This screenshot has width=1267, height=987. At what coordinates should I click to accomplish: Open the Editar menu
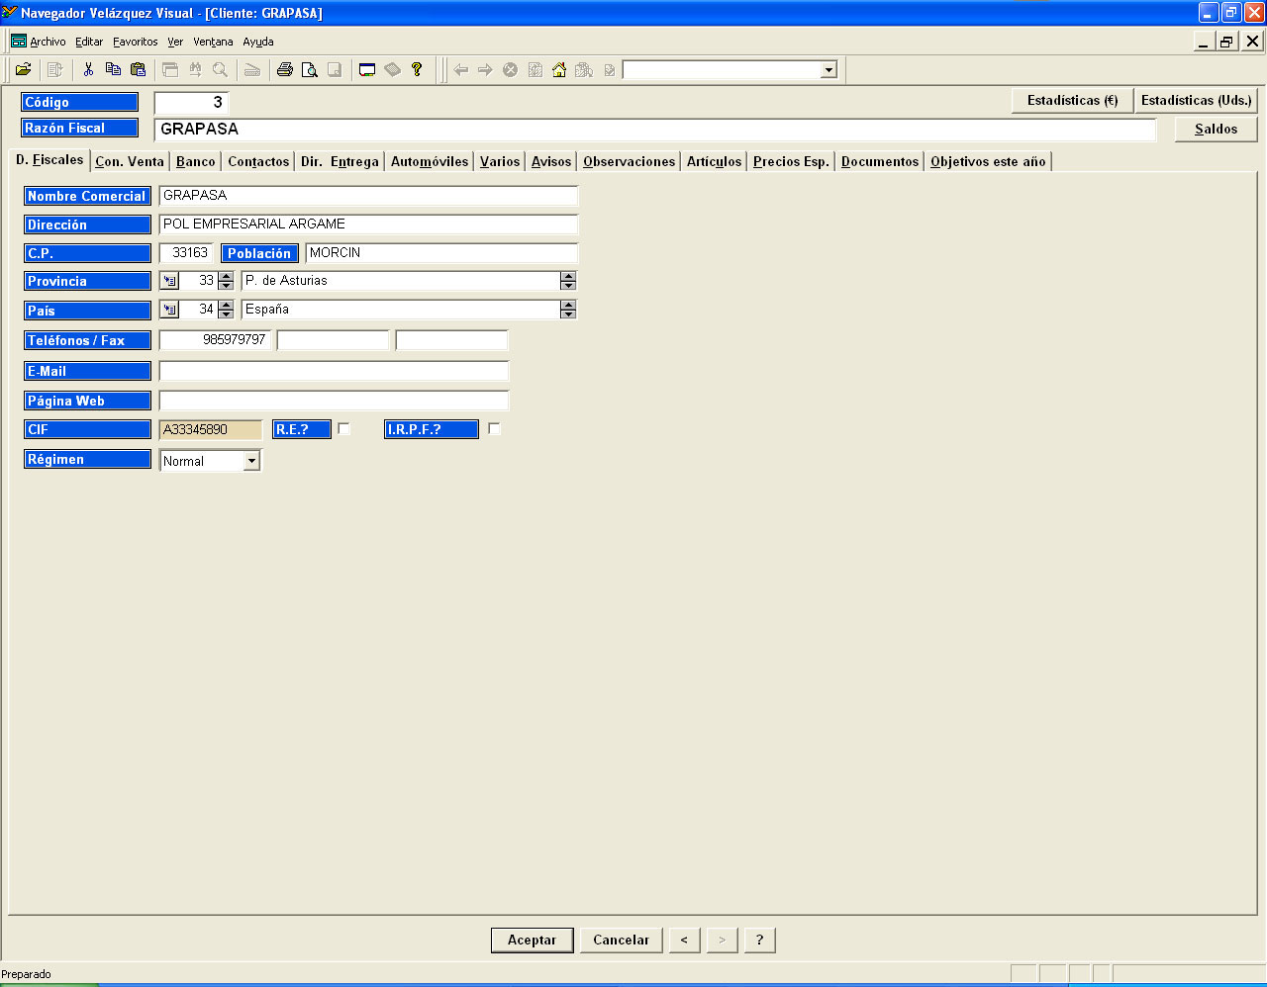click(x=89, y=42)
